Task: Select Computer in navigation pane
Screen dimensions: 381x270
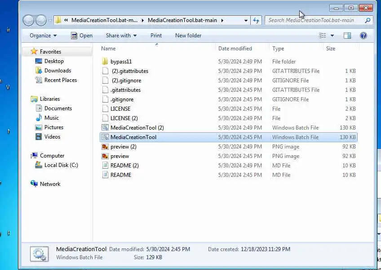Action: (x=52, y=156)
